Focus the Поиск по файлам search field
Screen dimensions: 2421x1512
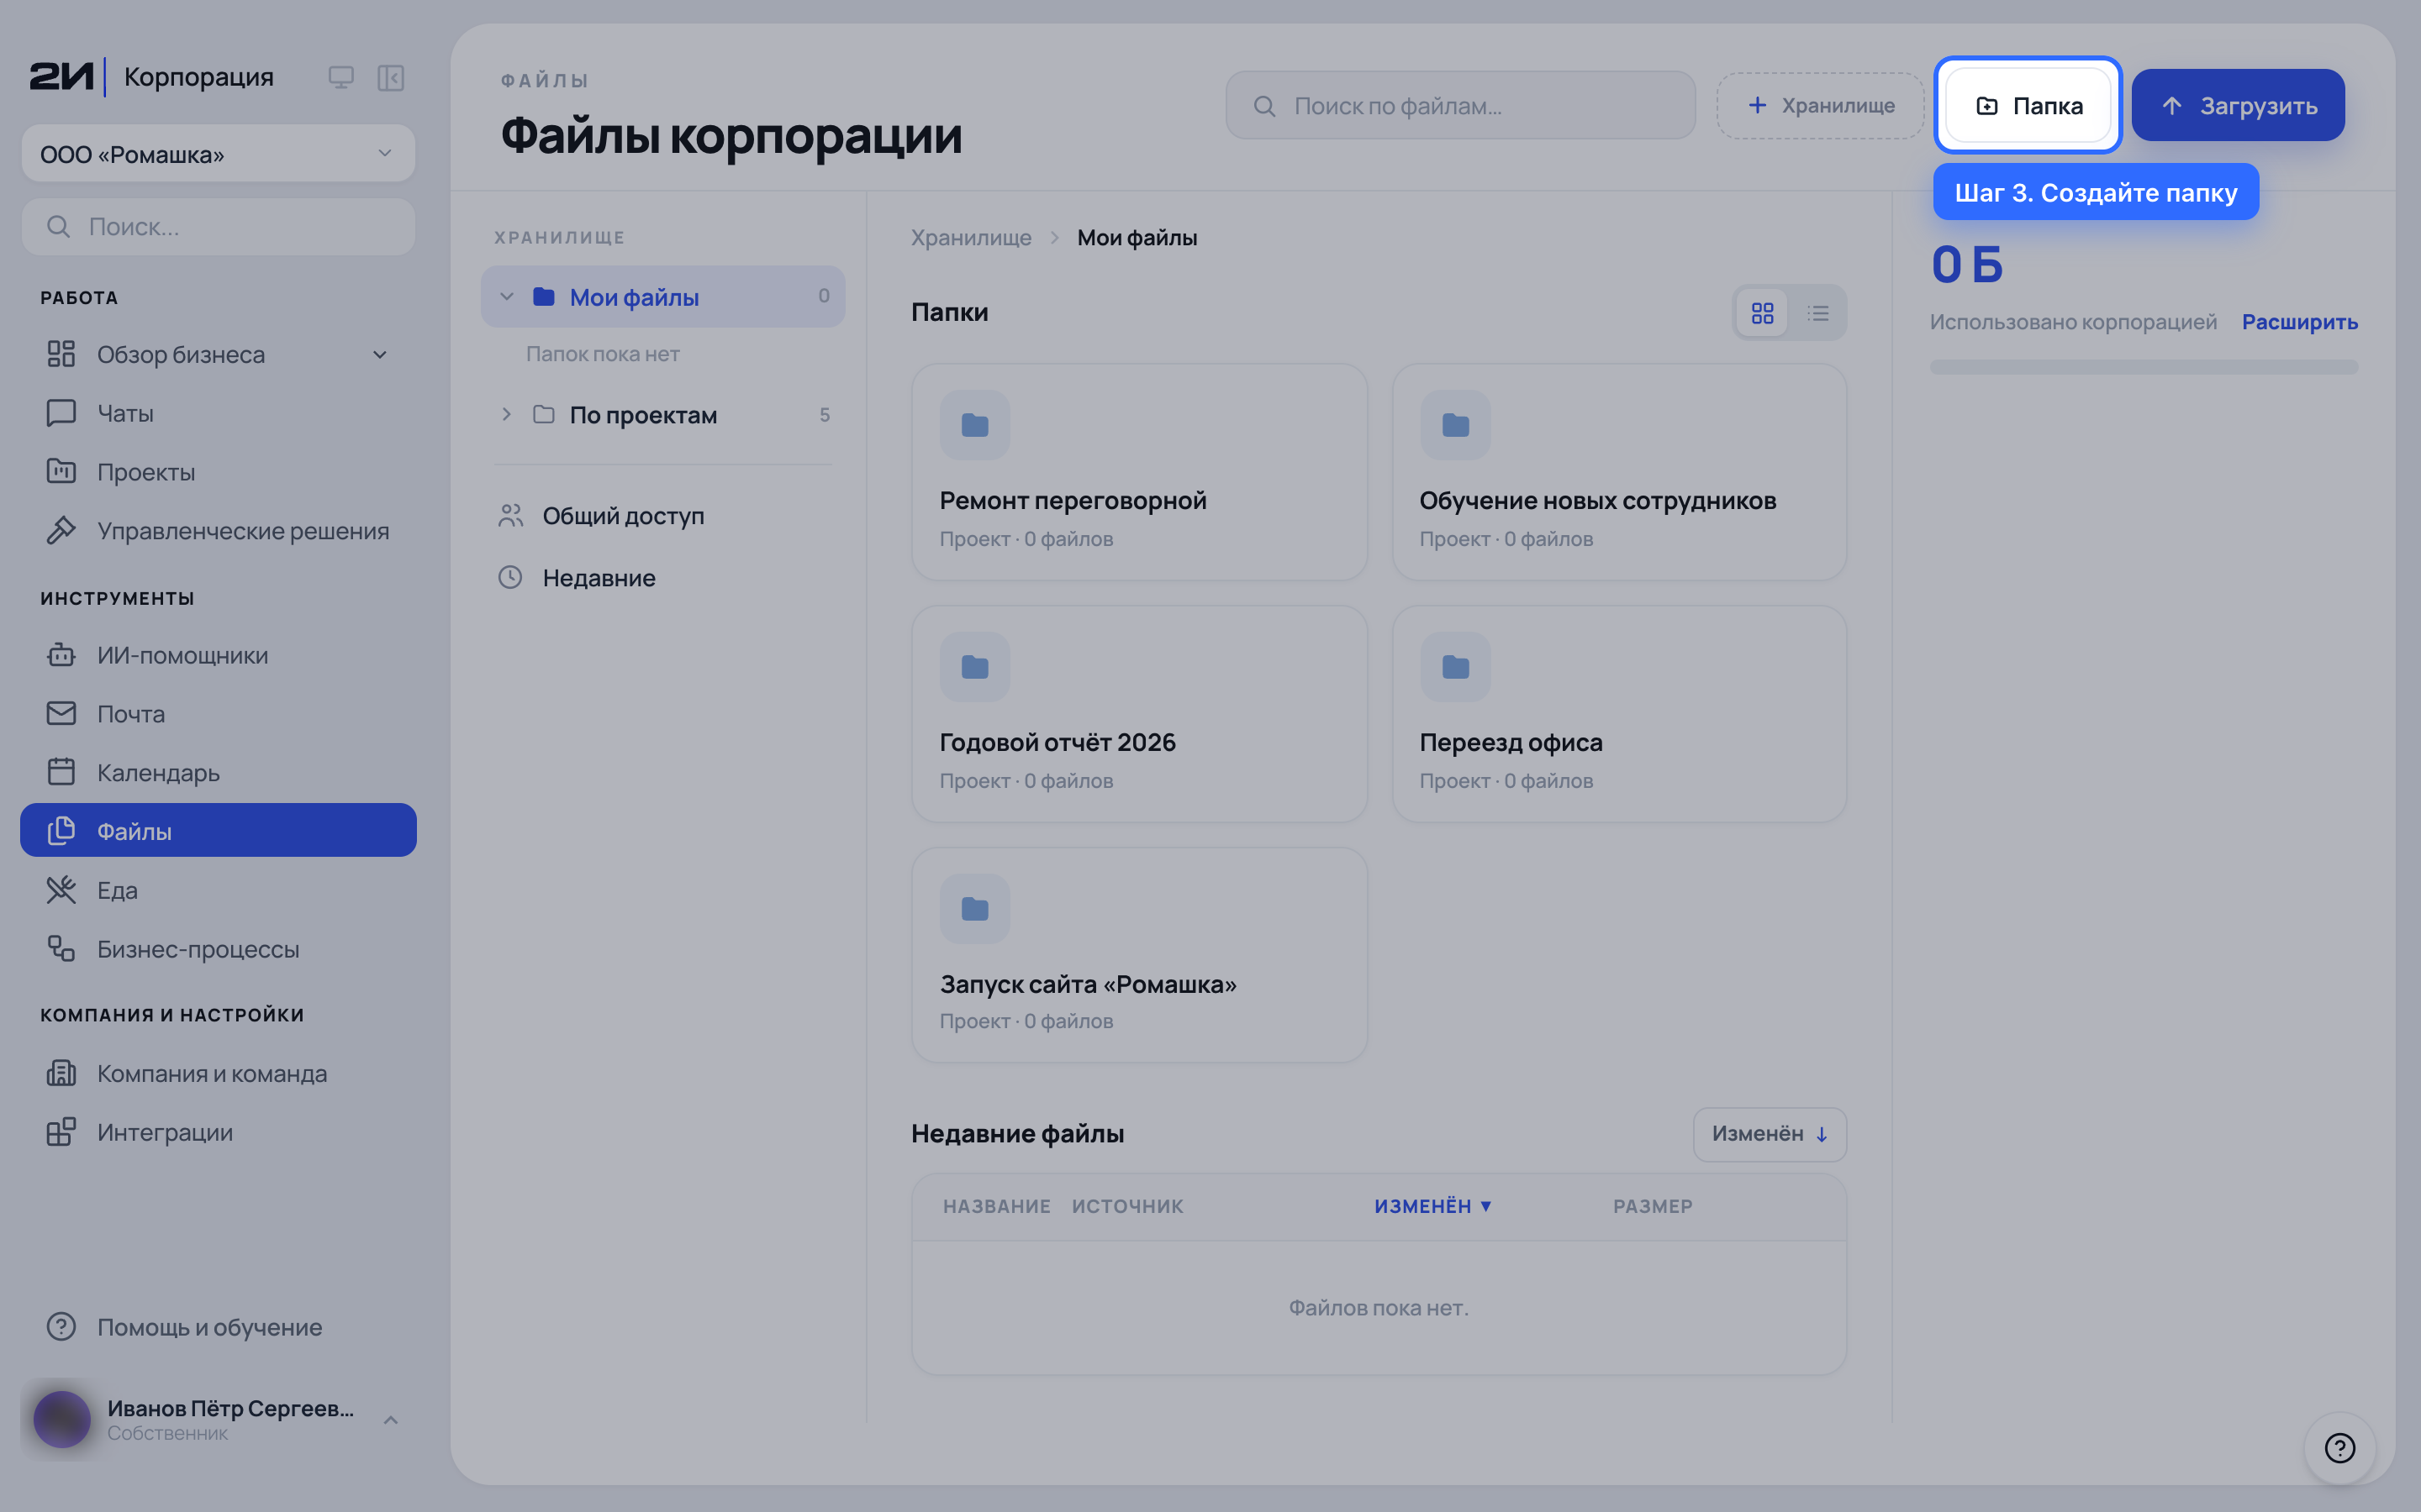point(1459,105)
